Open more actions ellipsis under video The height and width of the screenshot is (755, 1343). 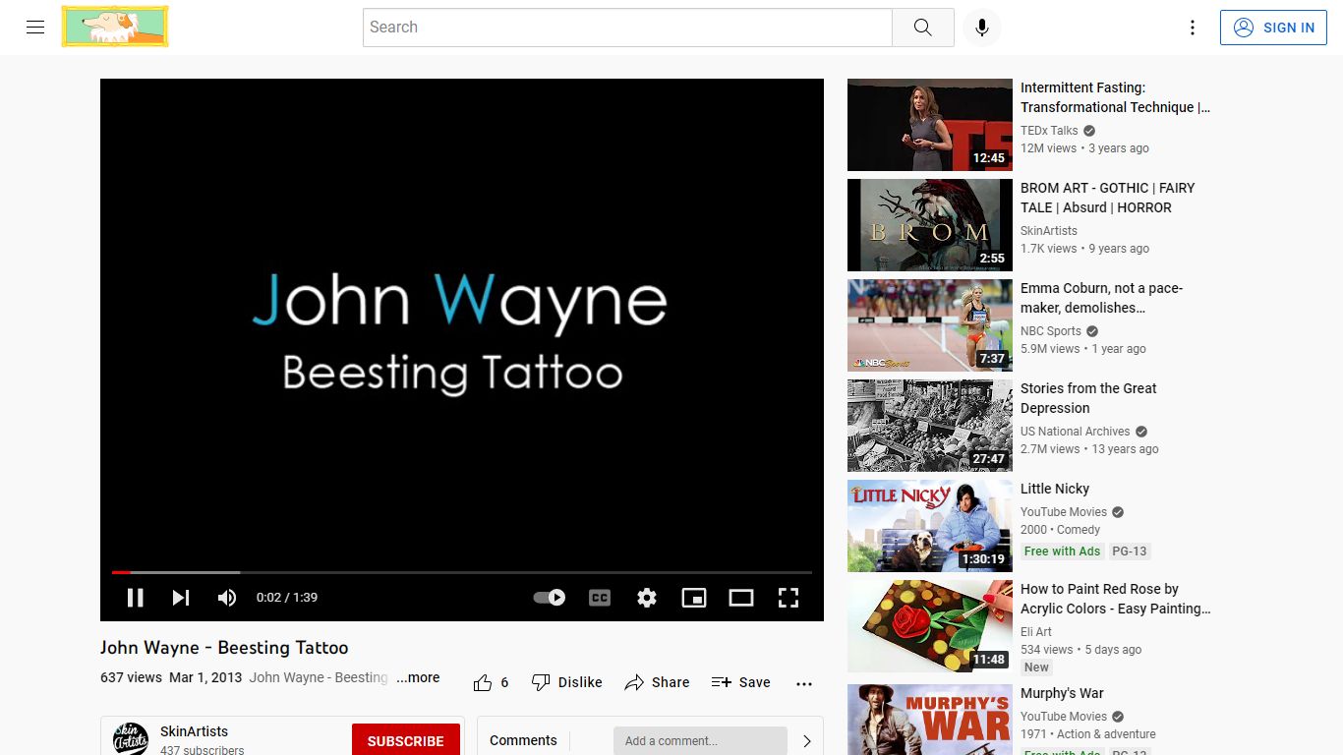(x=804, y=683)
